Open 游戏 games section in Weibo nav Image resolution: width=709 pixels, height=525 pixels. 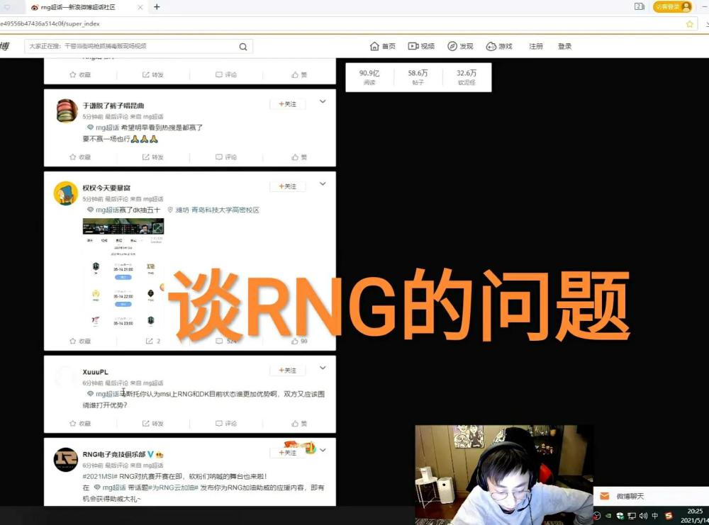click(499, 46)
